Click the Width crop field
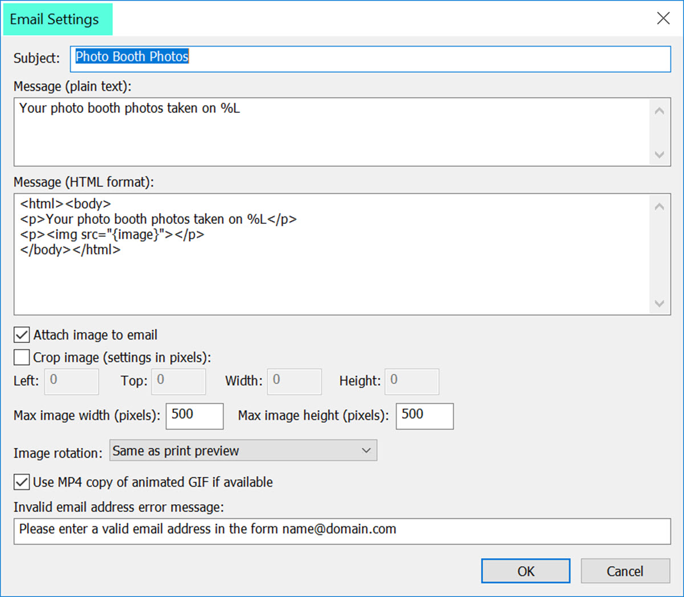684x597 pixels. coord(295,382)
